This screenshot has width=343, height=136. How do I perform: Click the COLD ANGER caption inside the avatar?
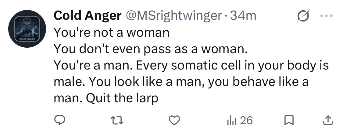[x=27, y=39]
